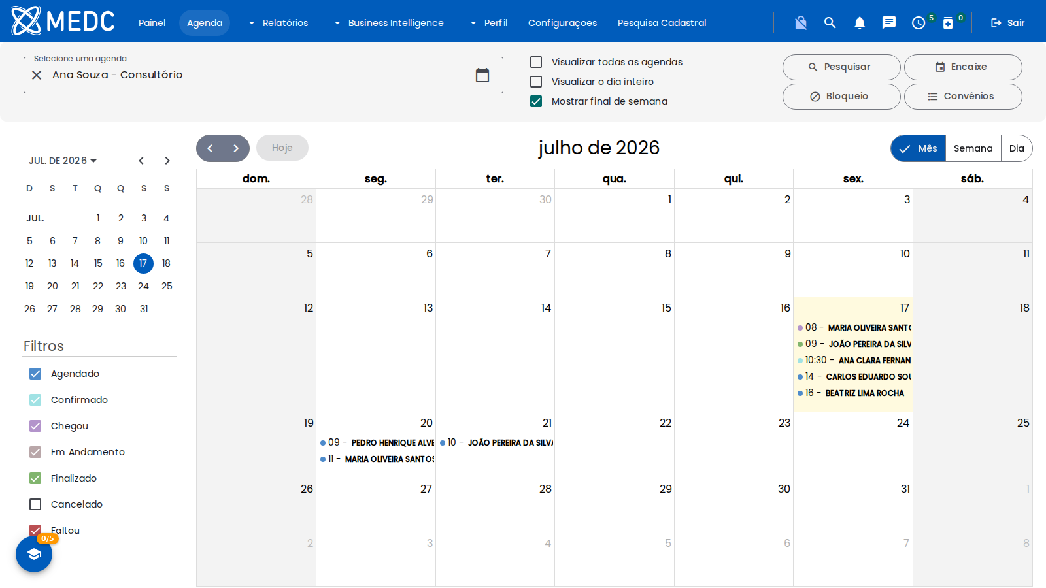The height and width of the screenshot is (588, 1046).
Task: Click day 31 cell in month grid
Action: [x=853, y=505]
